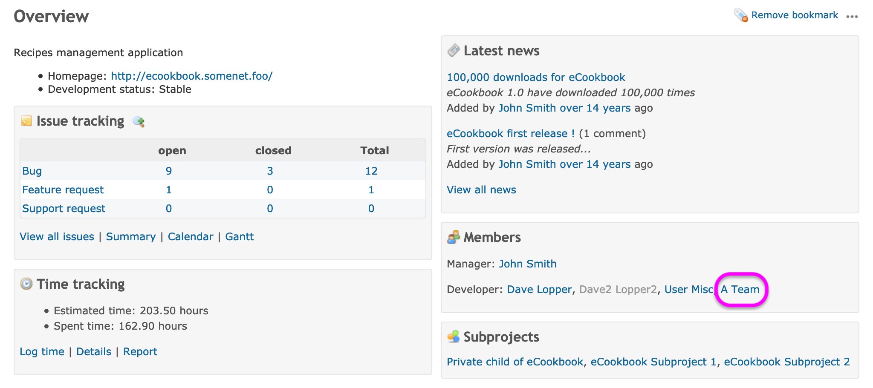Click open count 1 for Feature request
Image resolution: width=873 pixels, height=388 pixels.
click(x=169, y=190)
